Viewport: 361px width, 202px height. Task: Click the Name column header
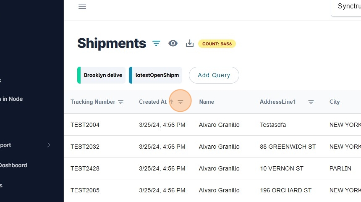[207, 102]
